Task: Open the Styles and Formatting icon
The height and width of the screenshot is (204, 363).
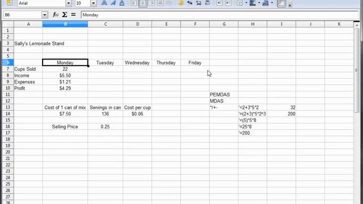Action: click(10, 3)
